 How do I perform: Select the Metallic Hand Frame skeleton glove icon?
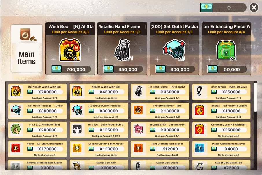[x=122, y=50]
